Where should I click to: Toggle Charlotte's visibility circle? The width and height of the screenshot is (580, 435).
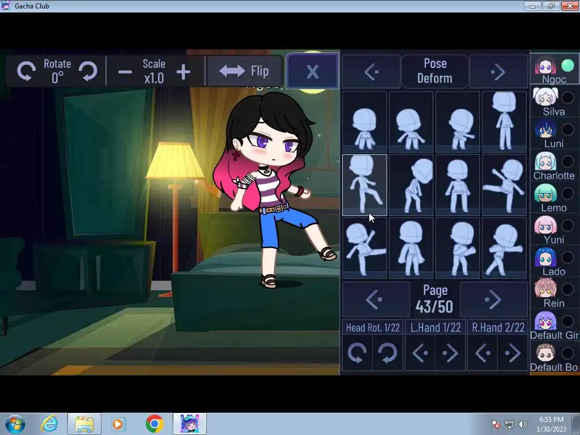click(x=568, y=161)
